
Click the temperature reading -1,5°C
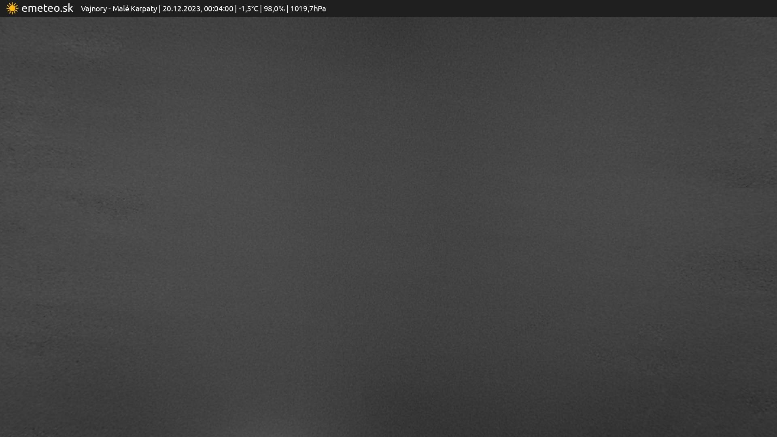tap(248, 9)
